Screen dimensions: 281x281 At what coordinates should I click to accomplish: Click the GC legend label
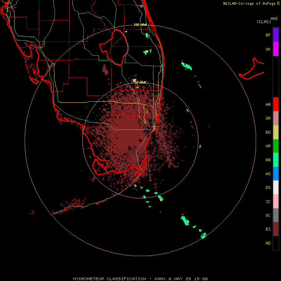(x=268, y=215)
